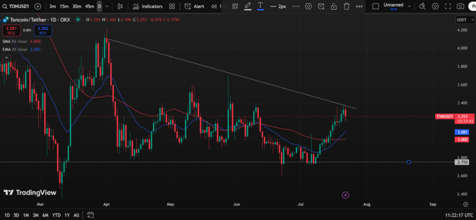Click the 2.750 horizontal line price label
Viewport: 476px width, 220px height.
pyautogui.click(x=462, y=162)
